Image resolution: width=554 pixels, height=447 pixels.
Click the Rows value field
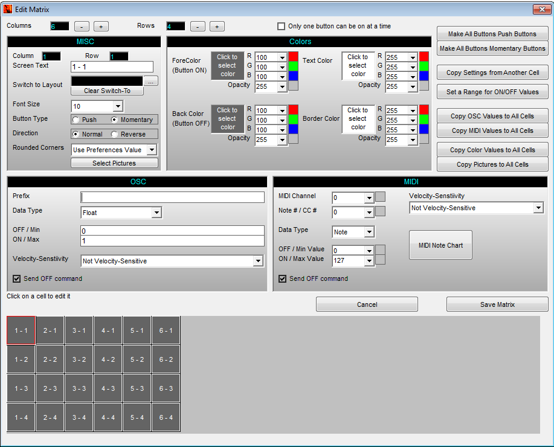coord(176,26)
